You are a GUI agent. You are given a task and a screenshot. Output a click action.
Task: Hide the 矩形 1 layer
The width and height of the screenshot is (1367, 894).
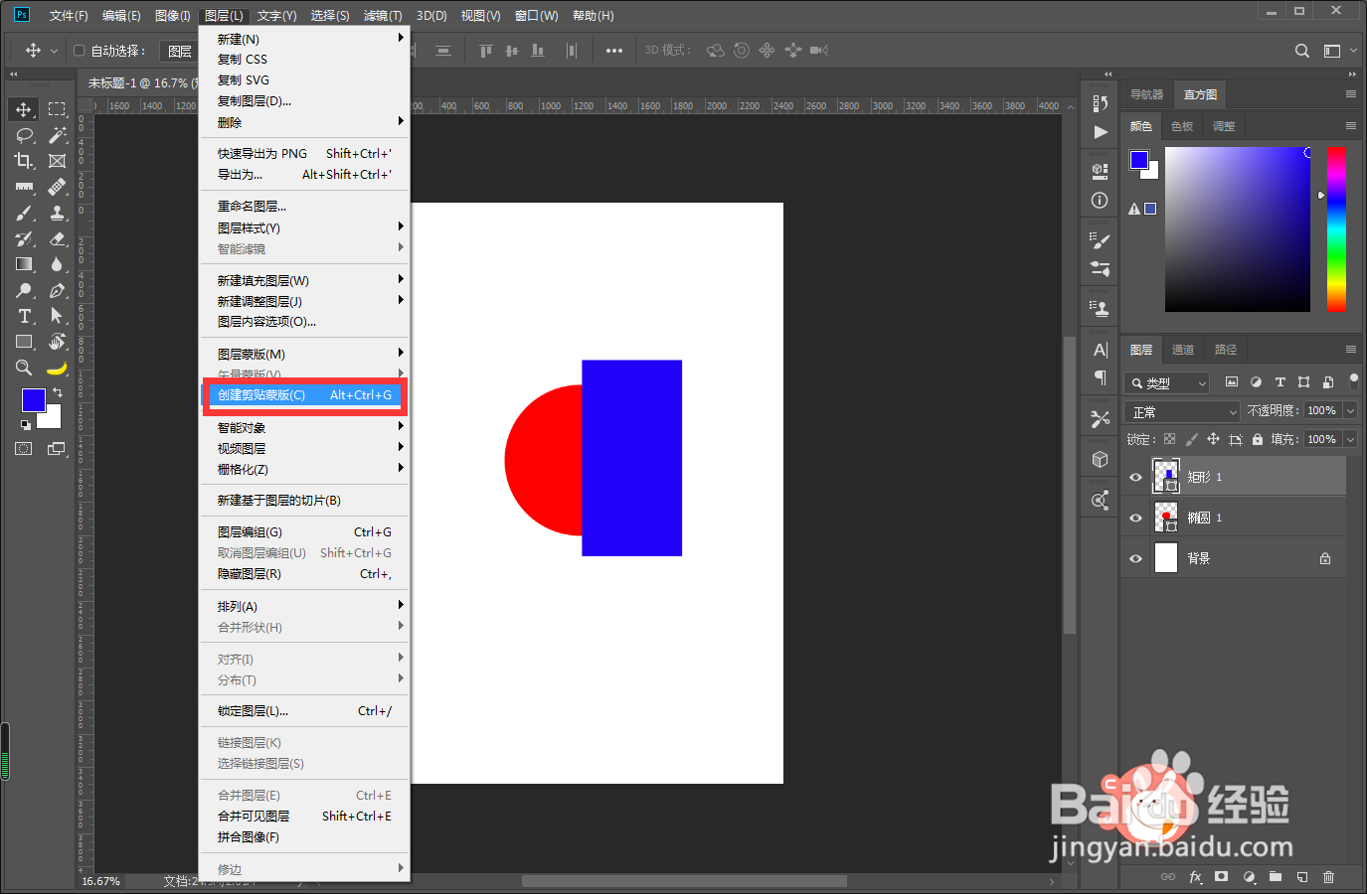tap(1135, 478)
